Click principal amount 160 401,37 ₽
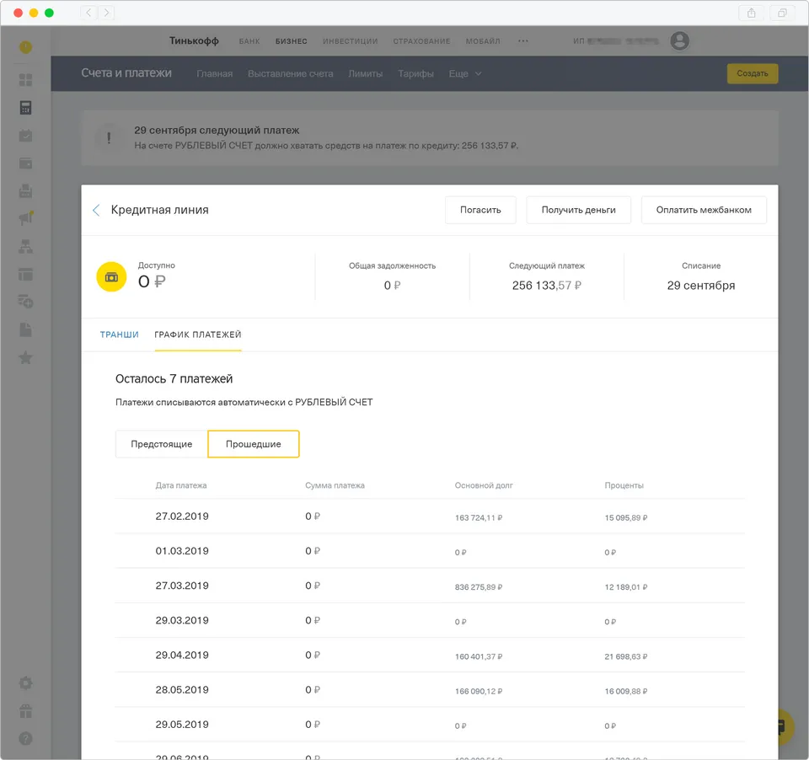 tap(479, 656)
